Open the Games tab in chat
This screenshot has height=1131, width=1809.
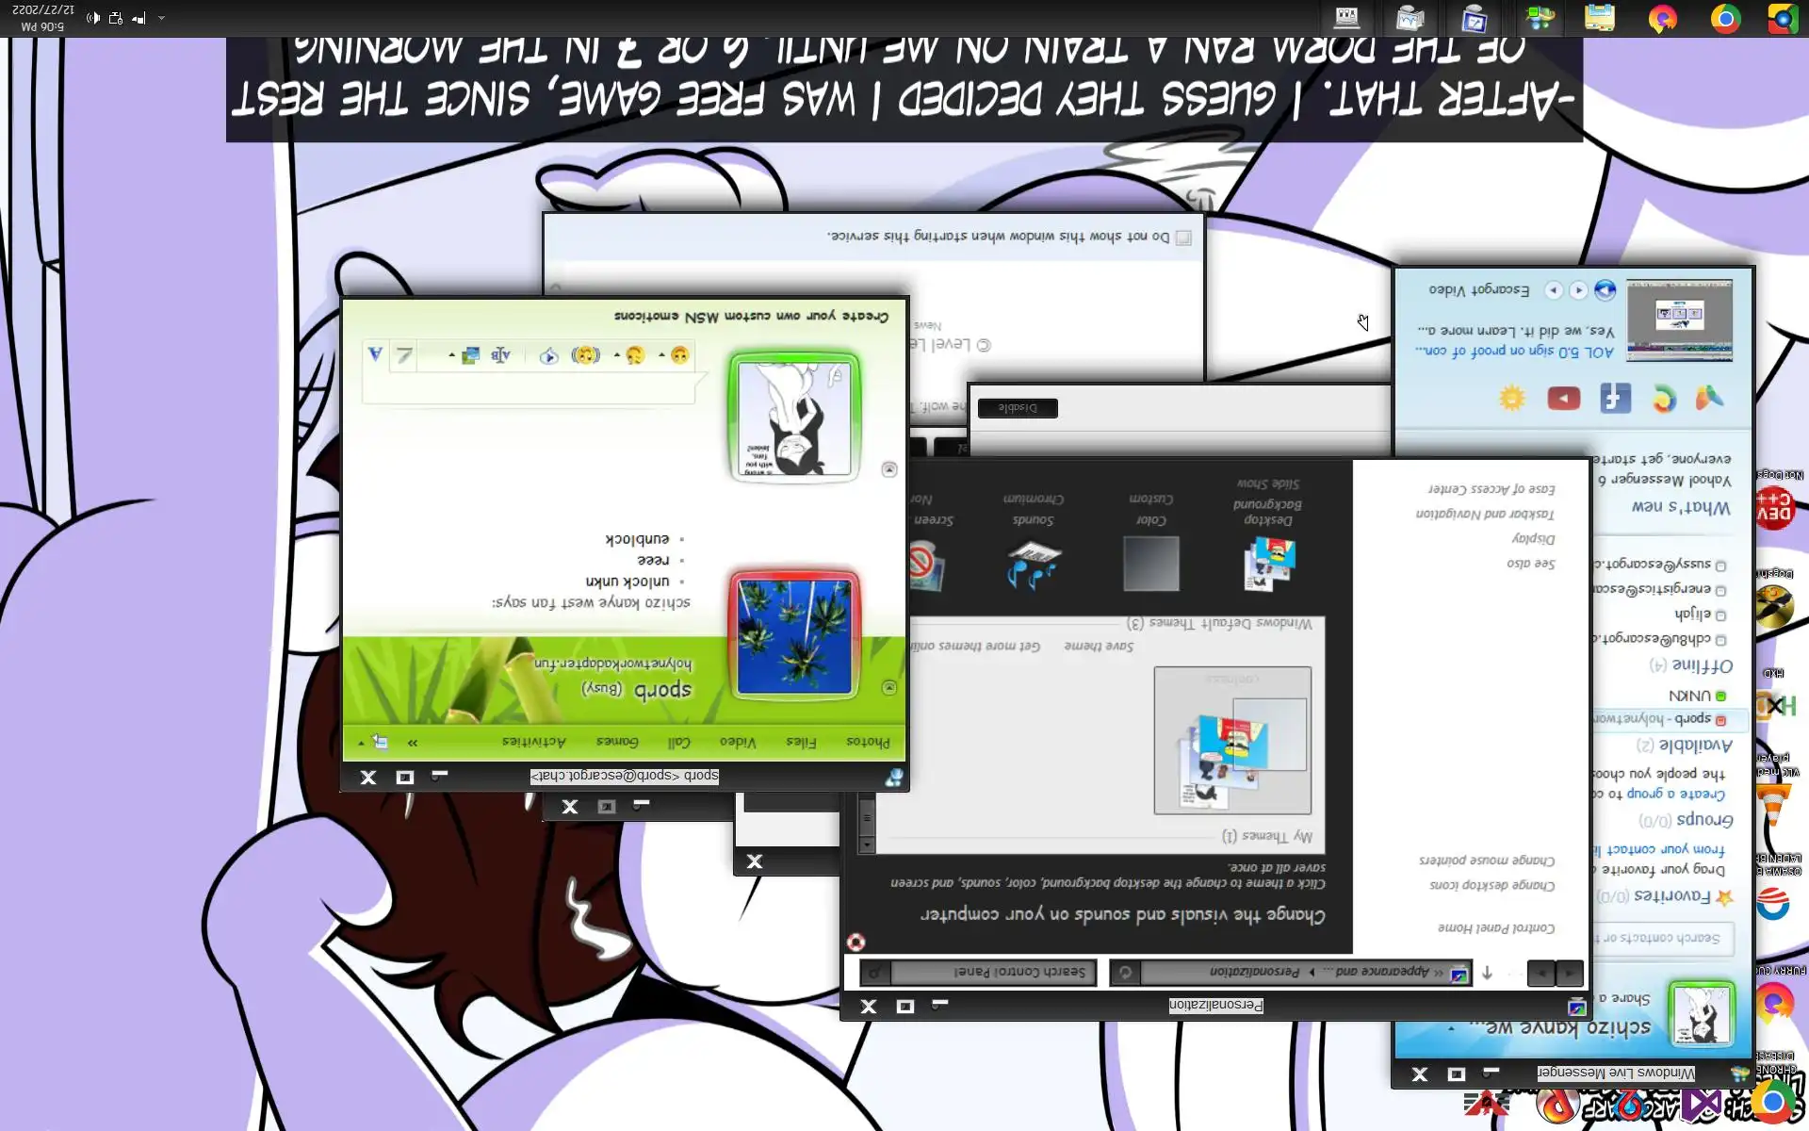coord(617,742)
